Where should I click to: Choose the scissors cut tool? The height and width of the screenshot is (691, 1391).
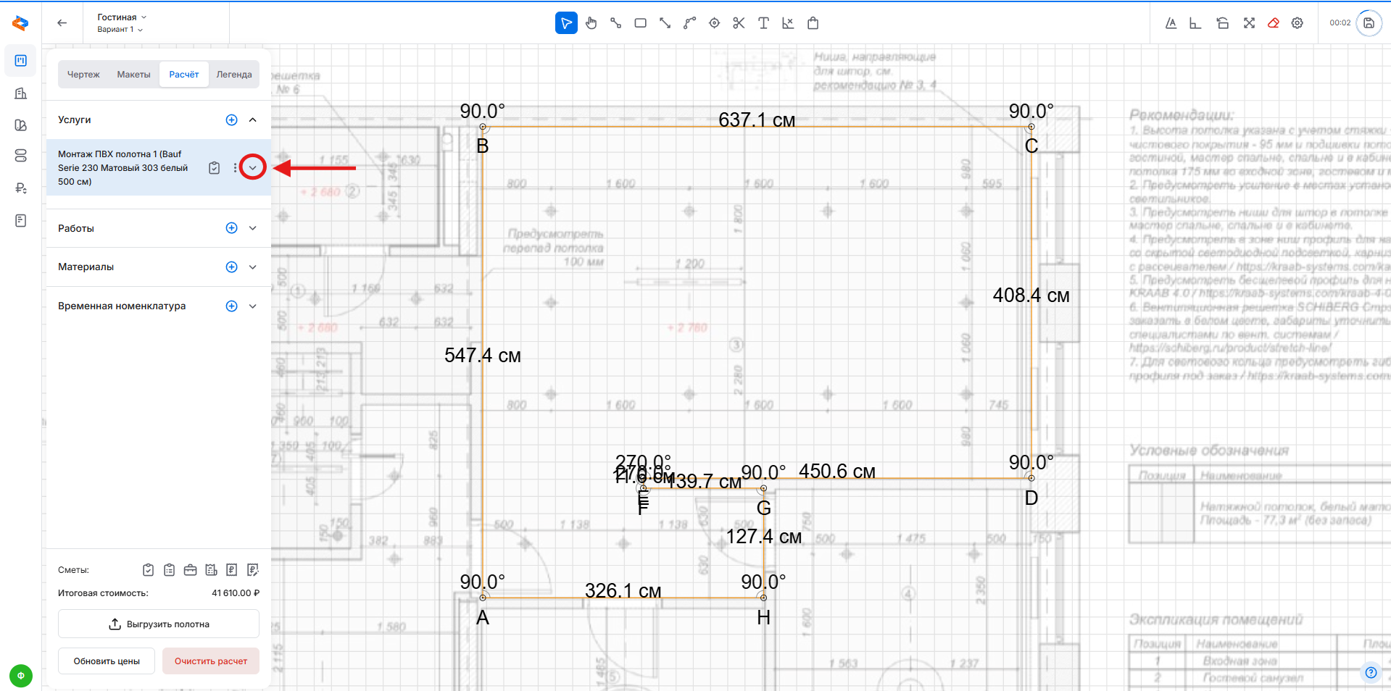click(739, 23)
